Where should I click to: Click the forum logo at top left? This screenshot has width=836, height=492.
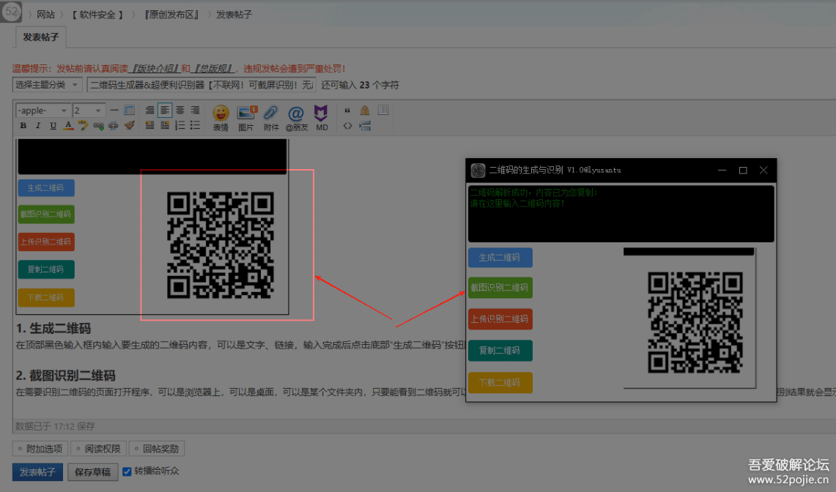coord(11,11)
